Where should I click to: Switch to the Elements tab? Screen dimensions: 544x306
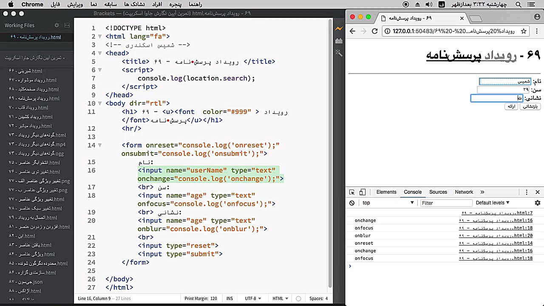click(386, 192)
